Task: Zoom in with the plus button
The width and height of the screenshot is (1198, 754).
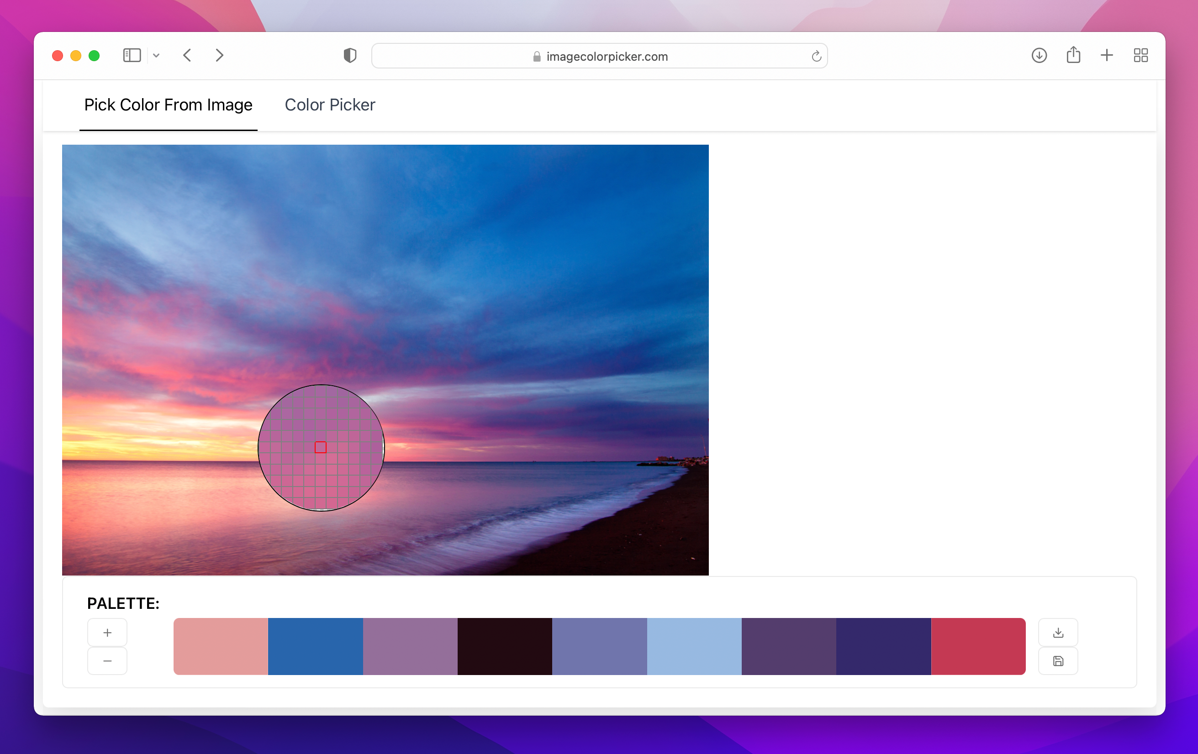Action: (107, 632)
